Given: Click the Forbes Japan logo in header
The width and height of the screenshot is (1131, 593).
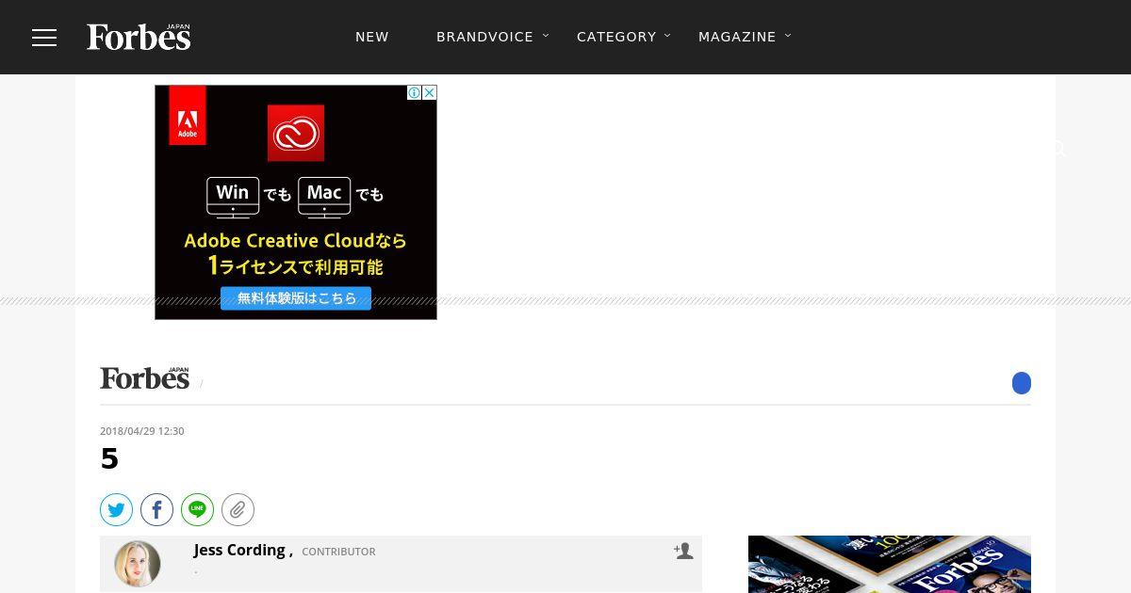Looking at the screenshot, I should coord(139,37).
